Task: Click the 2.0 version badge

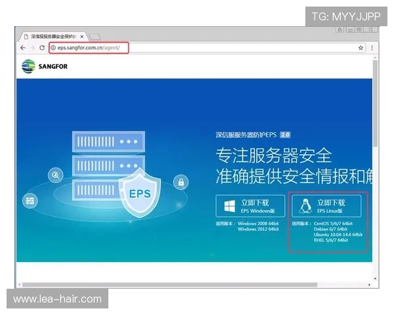Action: point(285,135)
